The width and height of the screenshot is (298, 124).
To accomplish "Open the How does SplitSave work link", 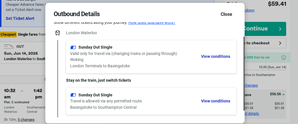I will click(x=152, y=23).
